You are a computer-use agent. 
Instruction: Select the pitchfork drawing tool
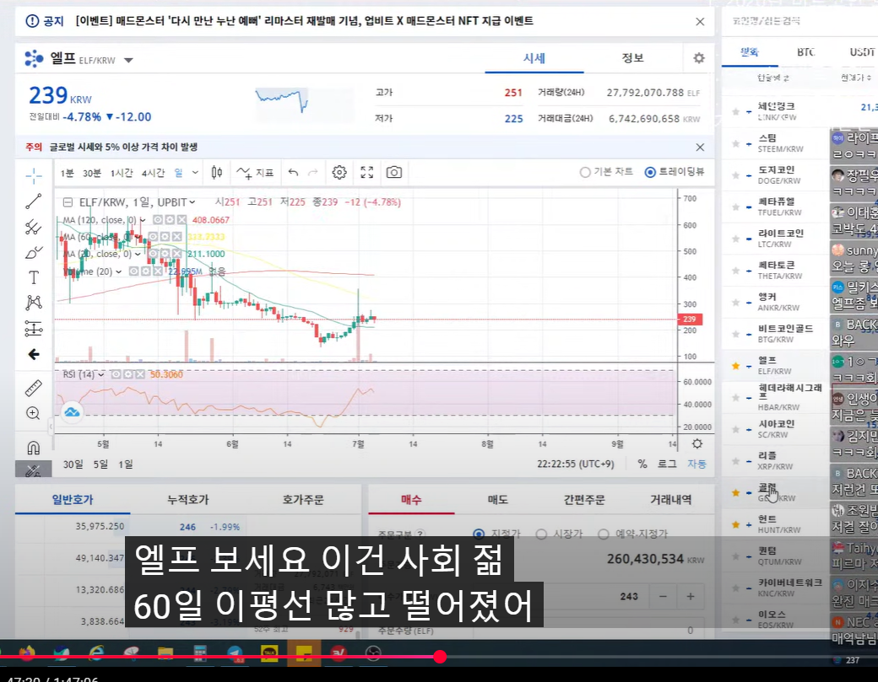click(x=34, y=227)
